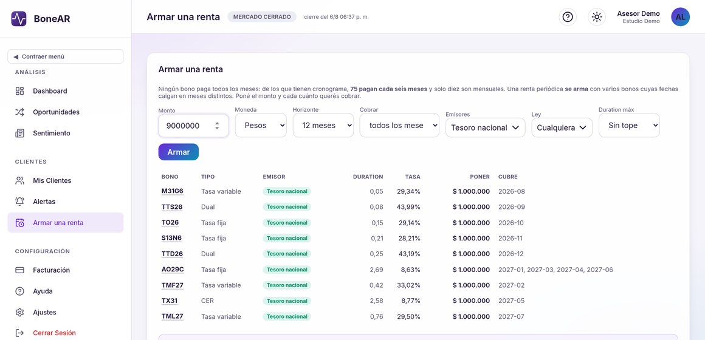Open bond TO26 link

tap(170, 223)
